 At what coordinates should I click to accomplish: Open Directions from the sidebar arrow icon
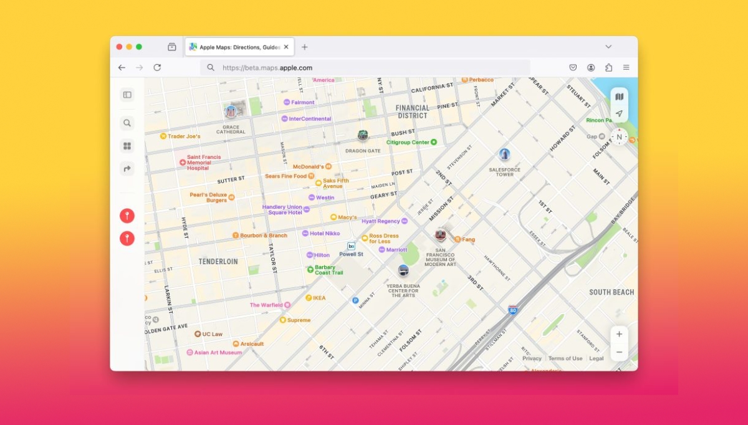click(127, 168)
